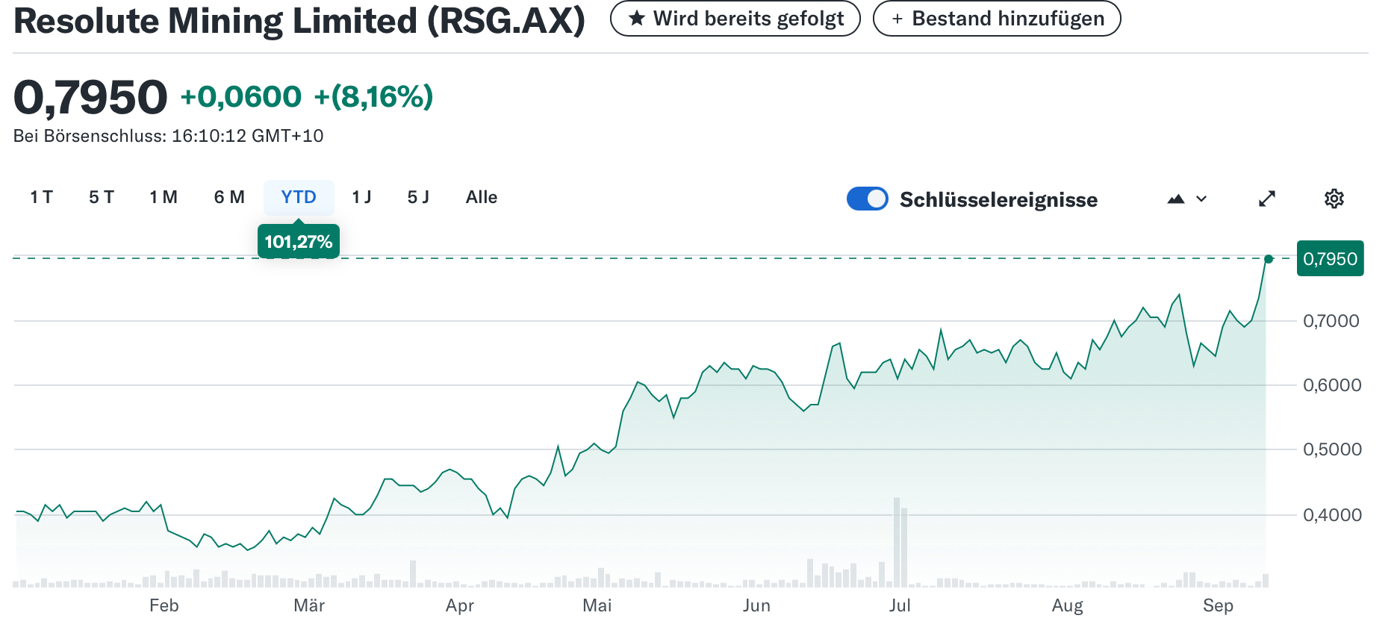Click the Resolute Mining Limited (RSG.AX) title

(x=299, y=21)
